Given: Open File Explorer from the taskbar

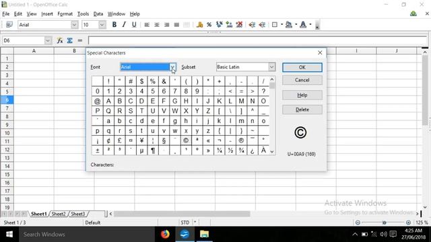Looking at the screenshot, I should coord(204,234).
